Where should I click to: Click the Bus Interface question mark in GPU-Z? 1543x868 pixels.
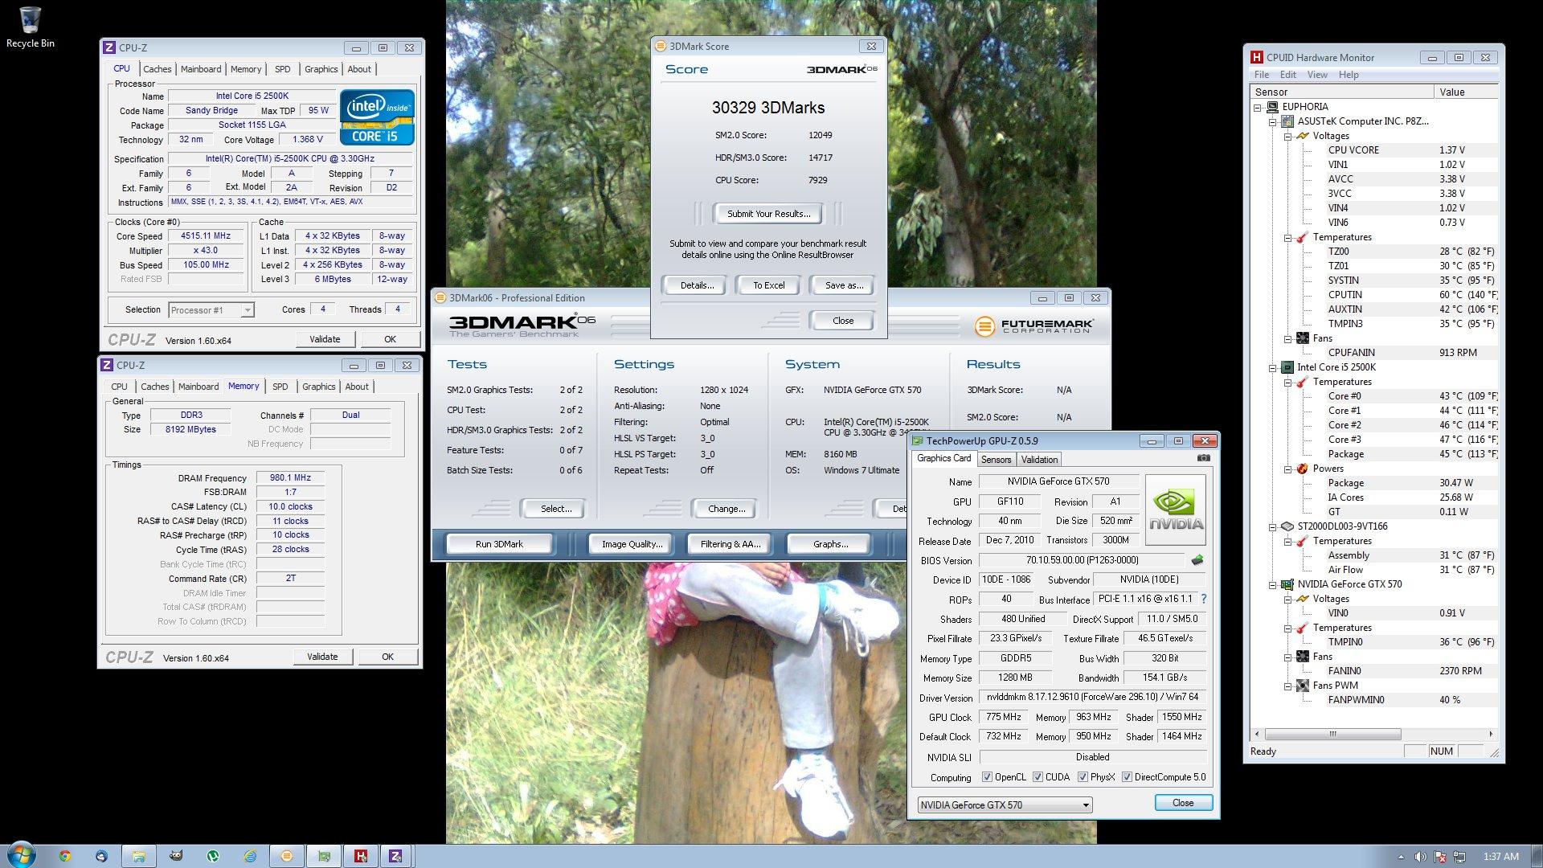(x=1203, y=600)
